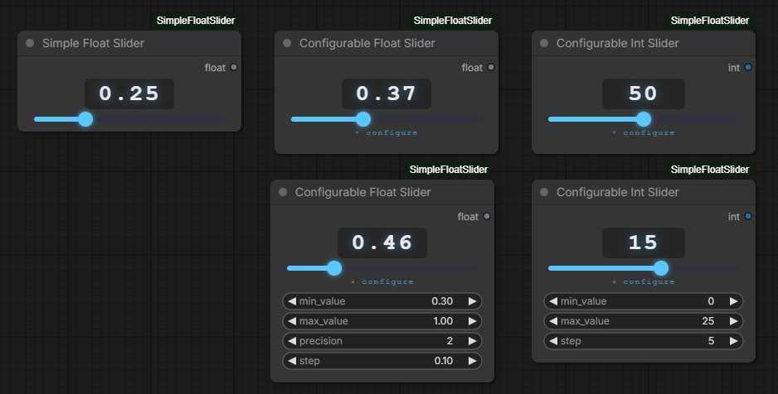Decrease min_value 0.30 with its left arrow

(x=292, y=301)
